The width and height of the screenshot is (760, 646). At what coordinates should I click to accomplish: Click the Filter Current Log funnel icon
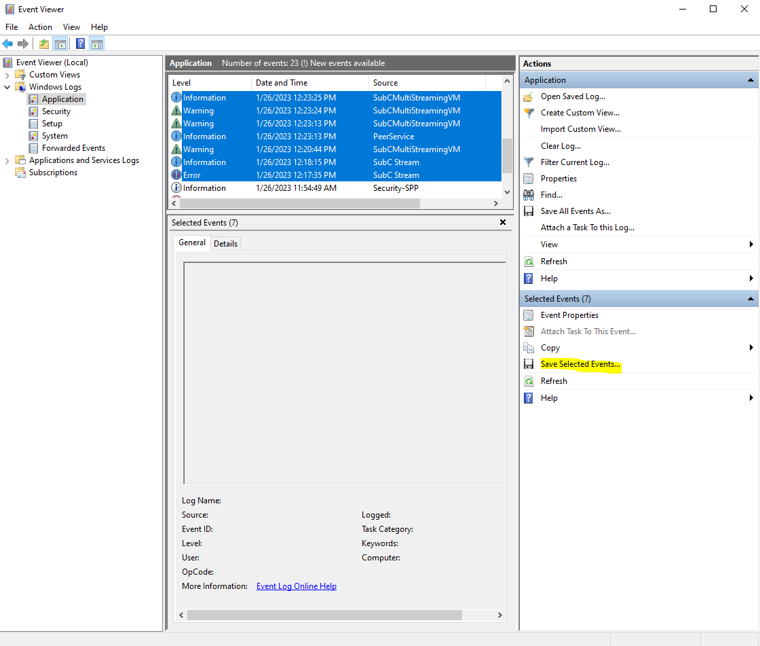click(x=529, y=162)
